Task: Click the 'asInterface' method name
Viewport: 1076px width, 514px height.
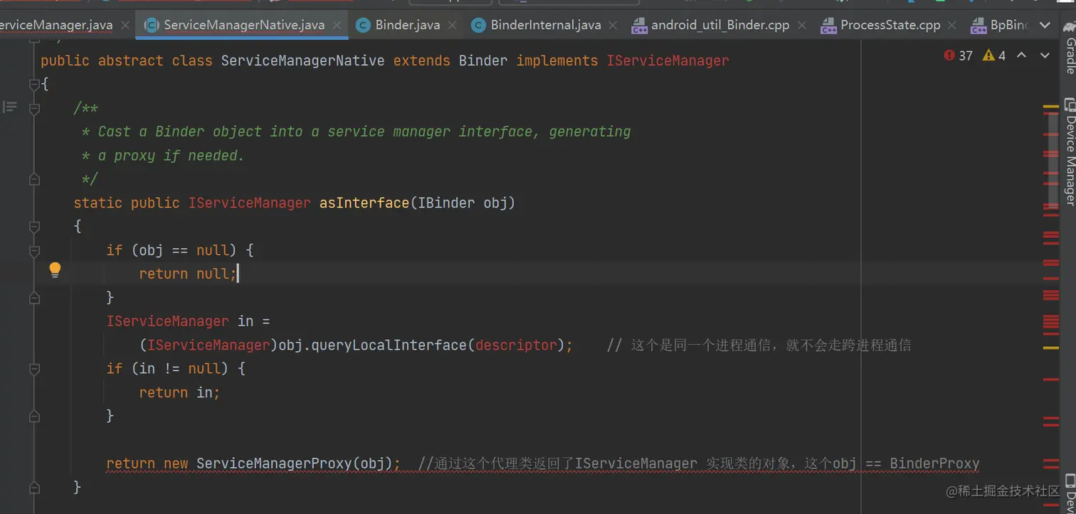Action: click(x=364, y=203)
